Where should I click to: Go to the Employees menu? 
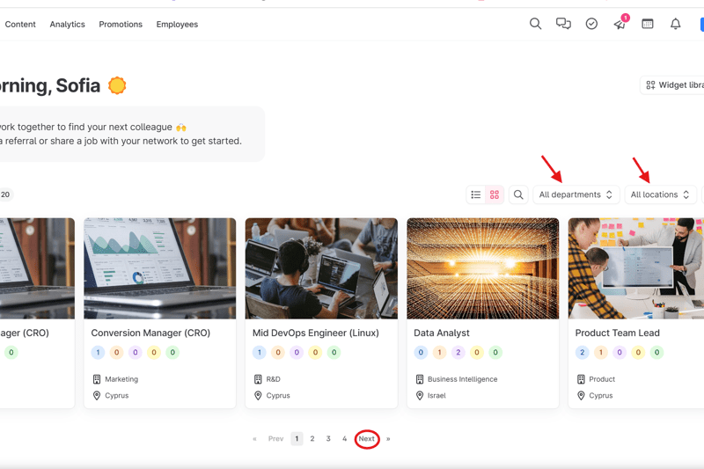177,25
